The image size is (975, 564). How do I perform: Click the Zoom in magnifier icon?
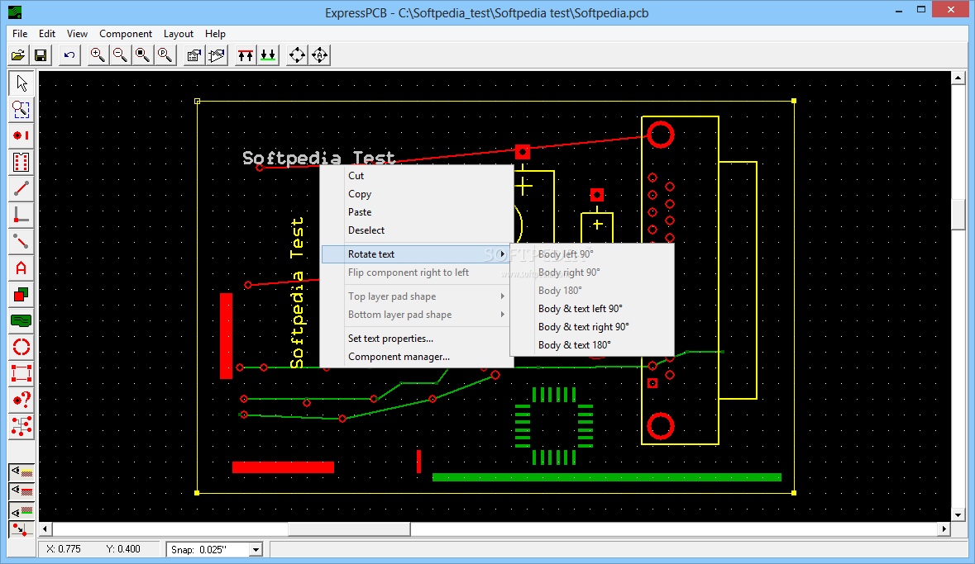tap(98, 55)
